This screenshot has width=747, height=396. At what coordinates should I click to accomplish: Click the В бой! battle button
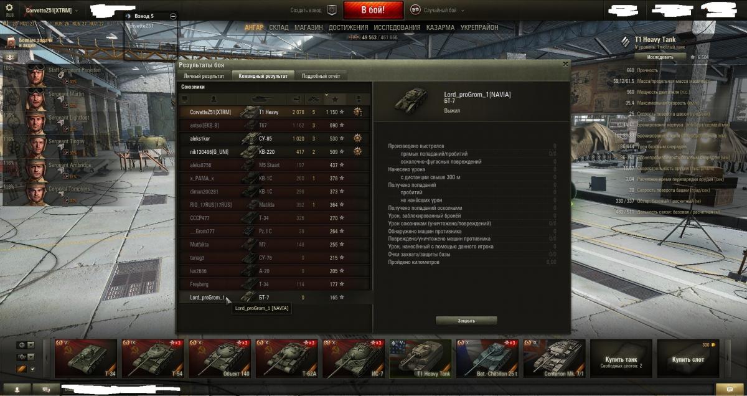click(x=374, y=10)
